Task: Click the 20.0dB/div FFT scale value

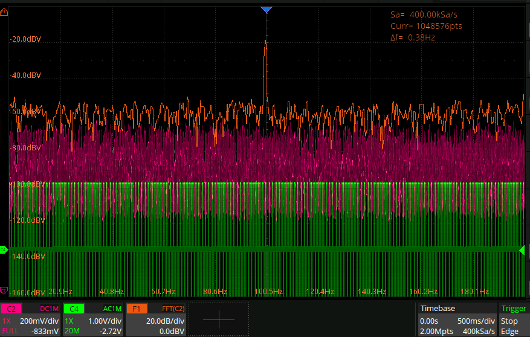Action: tap(165, 321)
